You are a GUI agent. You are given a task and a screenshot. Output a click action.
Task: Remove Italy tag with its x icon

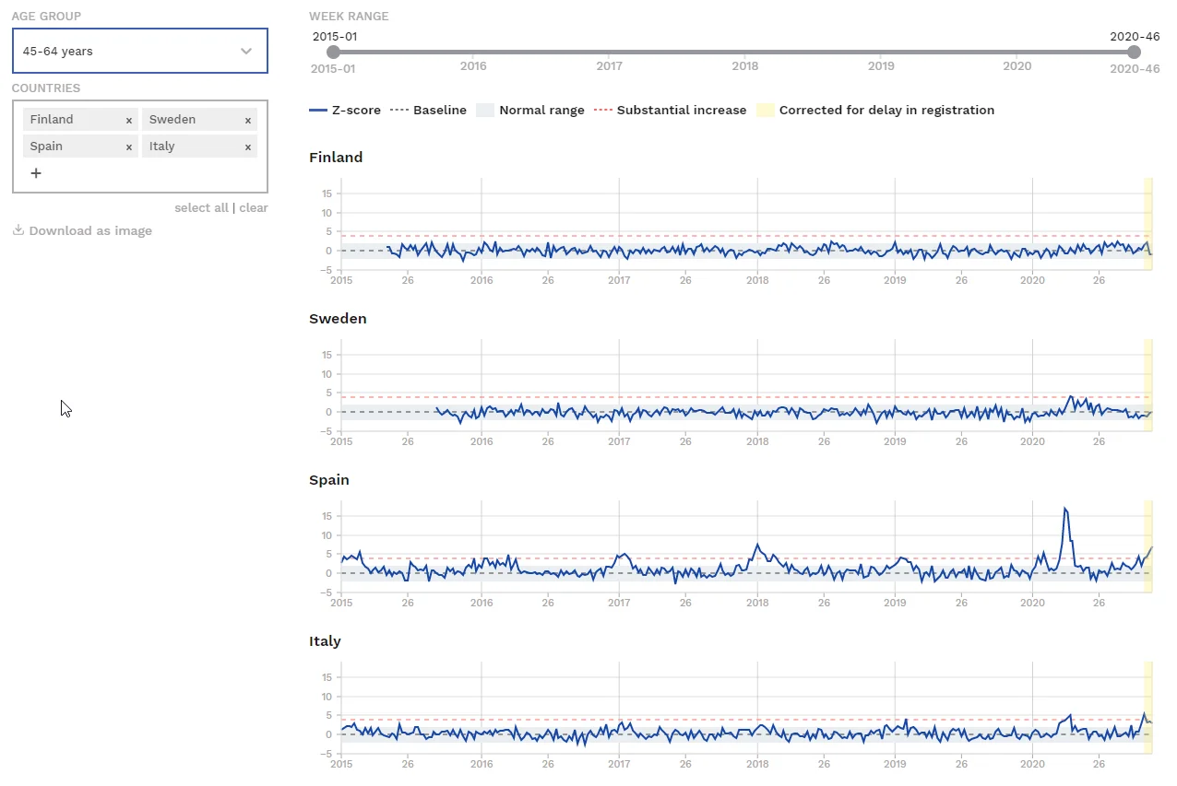(x=248, y=147)
